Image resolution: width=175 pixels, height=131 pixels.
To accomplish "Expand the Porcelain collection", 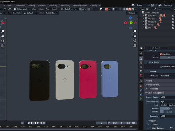I will coord(143,22).
